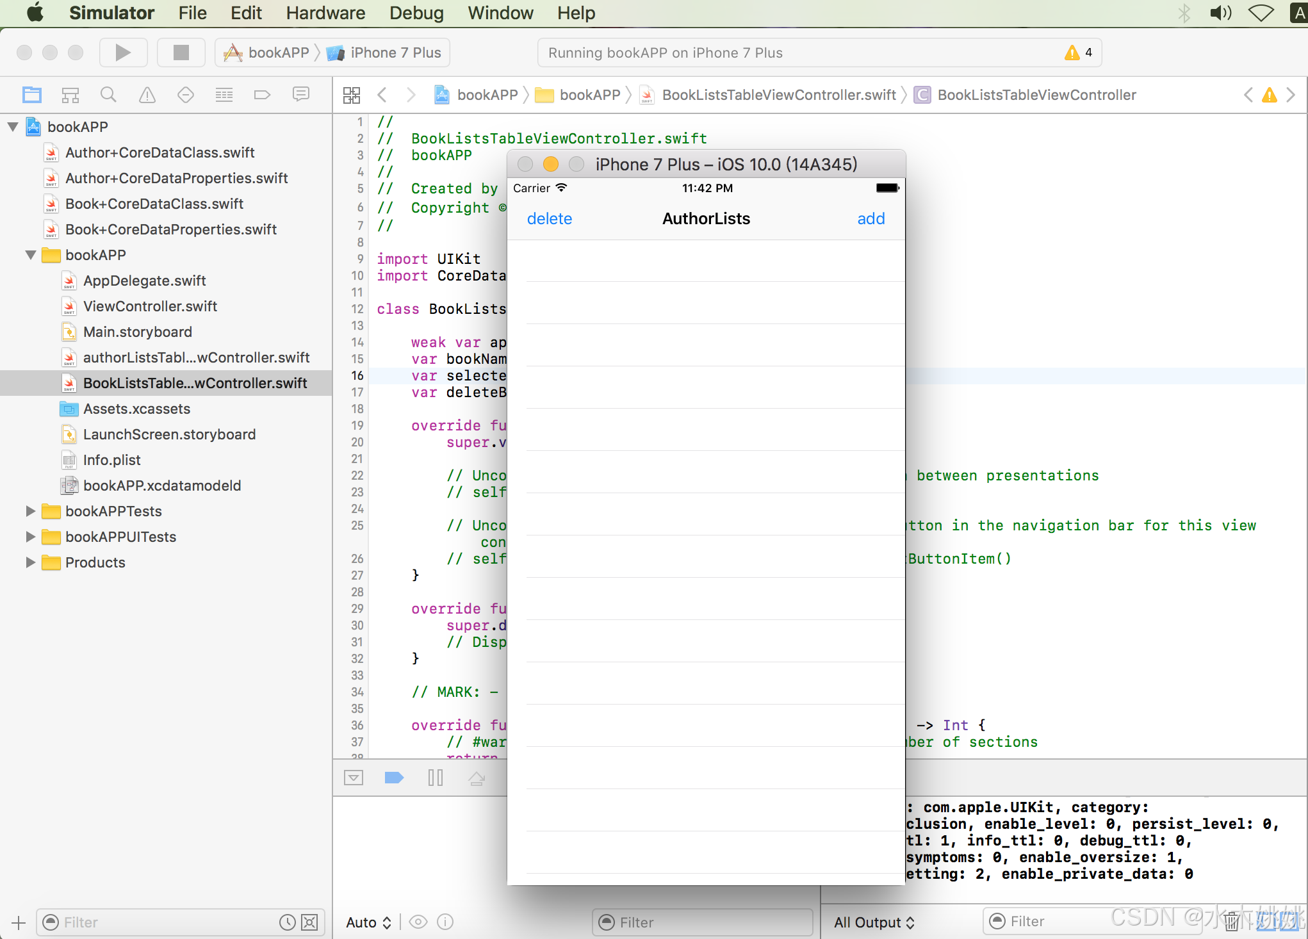
Task: Show the Breakpoint navigator
Action: [262, 95]
